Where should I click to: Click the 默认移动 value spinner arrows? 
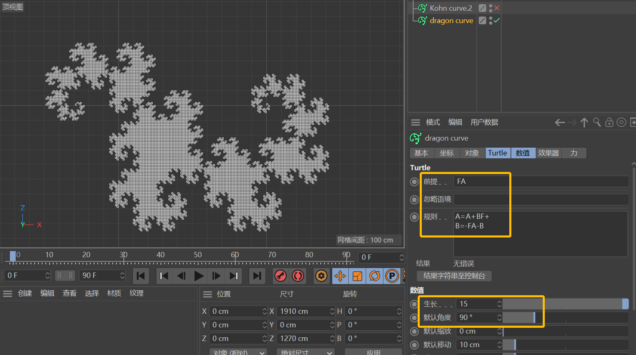[x=499, y=345]
